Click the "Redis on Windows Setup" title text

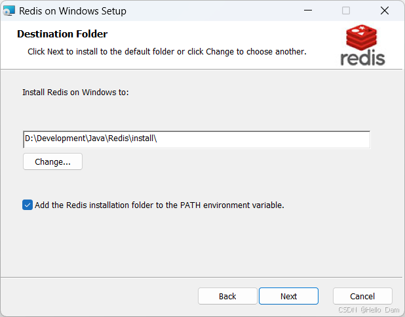tap(73, 11)
